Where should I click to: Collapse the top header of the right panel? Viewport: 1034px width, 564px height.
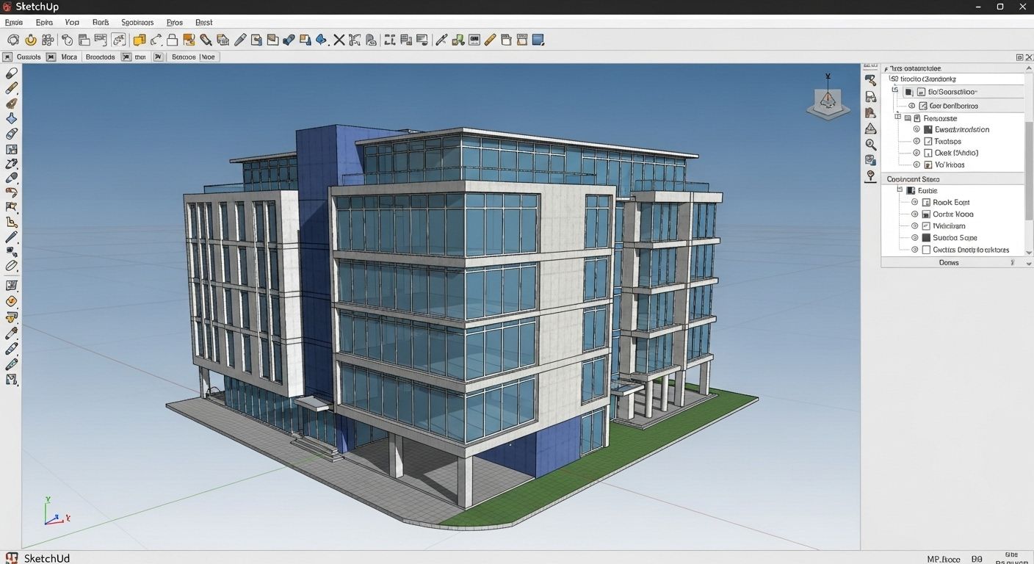[x=888, y=68]
